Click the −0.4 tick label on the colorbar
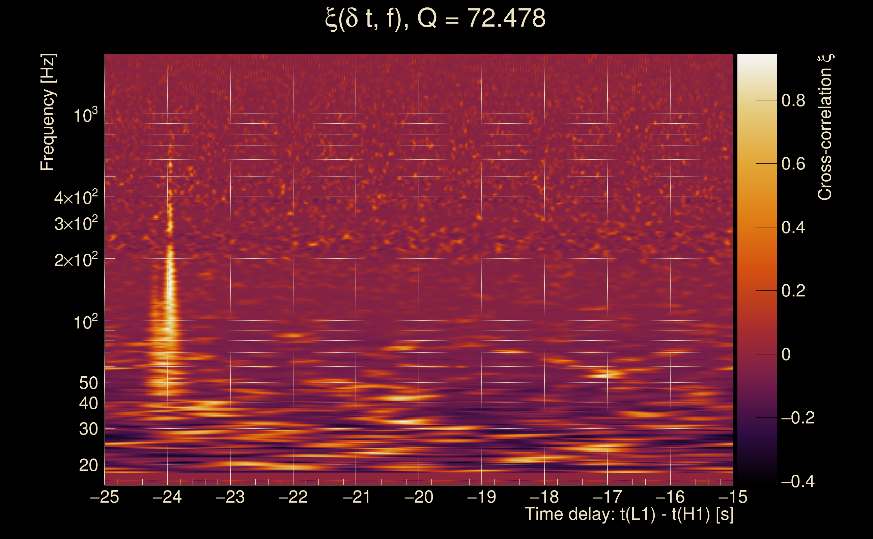Screen dimensions: 873x539 [798, 481]
